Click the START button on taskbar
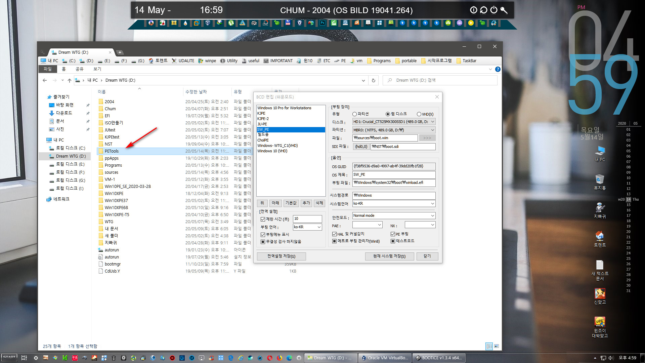The image size is (645, 363). [9, 358]
